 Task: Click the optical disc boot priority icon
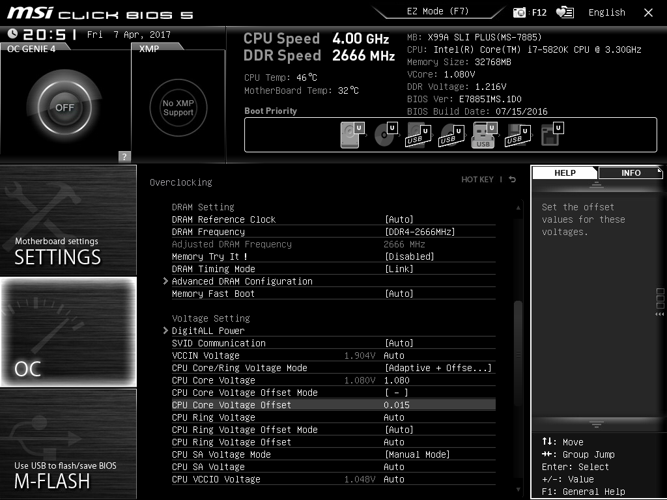coord(386,135)
